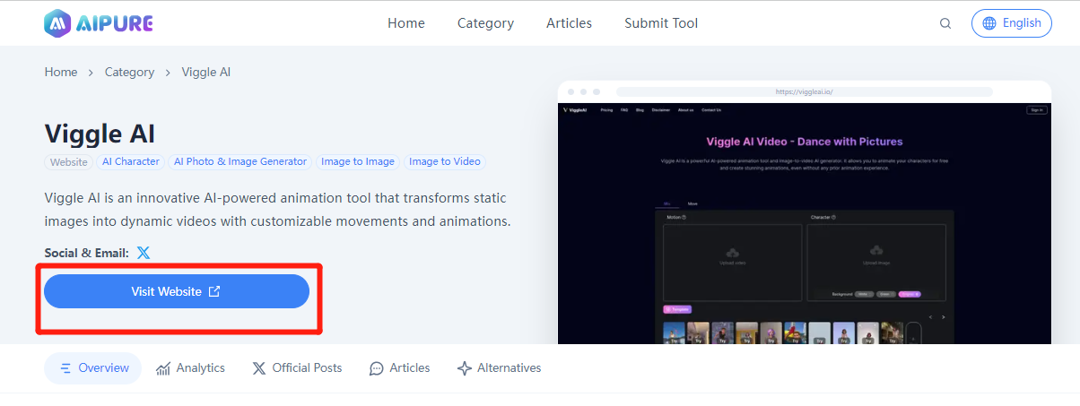Screen dimensions: 1080x406
Task: Click external link icon in Visit Website
Action: point(214,291)
